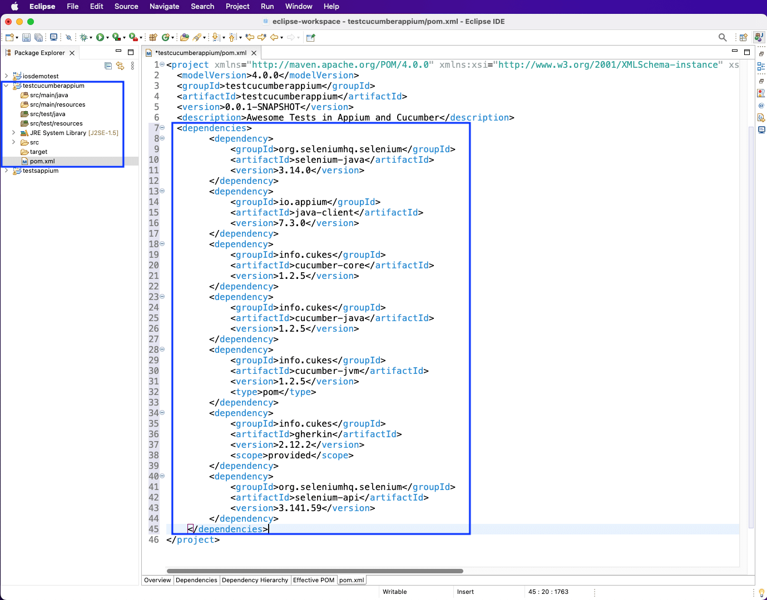Click the Back navigation arrow icon
Screen dimensions: 767x600
[274, 37]
